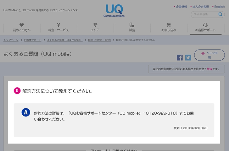This screenshot has height=151, width=229.
Task: Click the UQ Communications logo
Action: point(114,11)
